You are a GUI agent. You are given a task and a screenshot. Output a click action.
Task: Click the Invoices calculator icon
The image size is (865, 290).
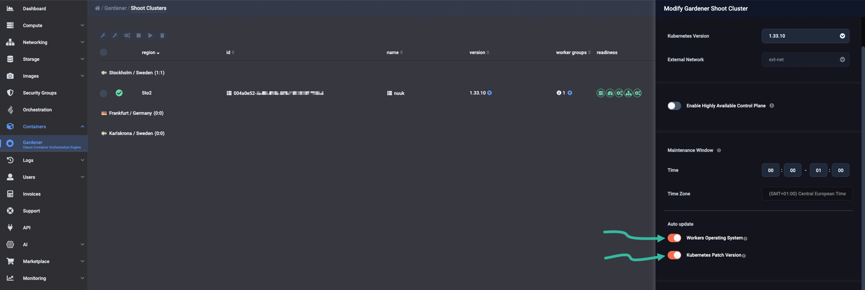10,194
